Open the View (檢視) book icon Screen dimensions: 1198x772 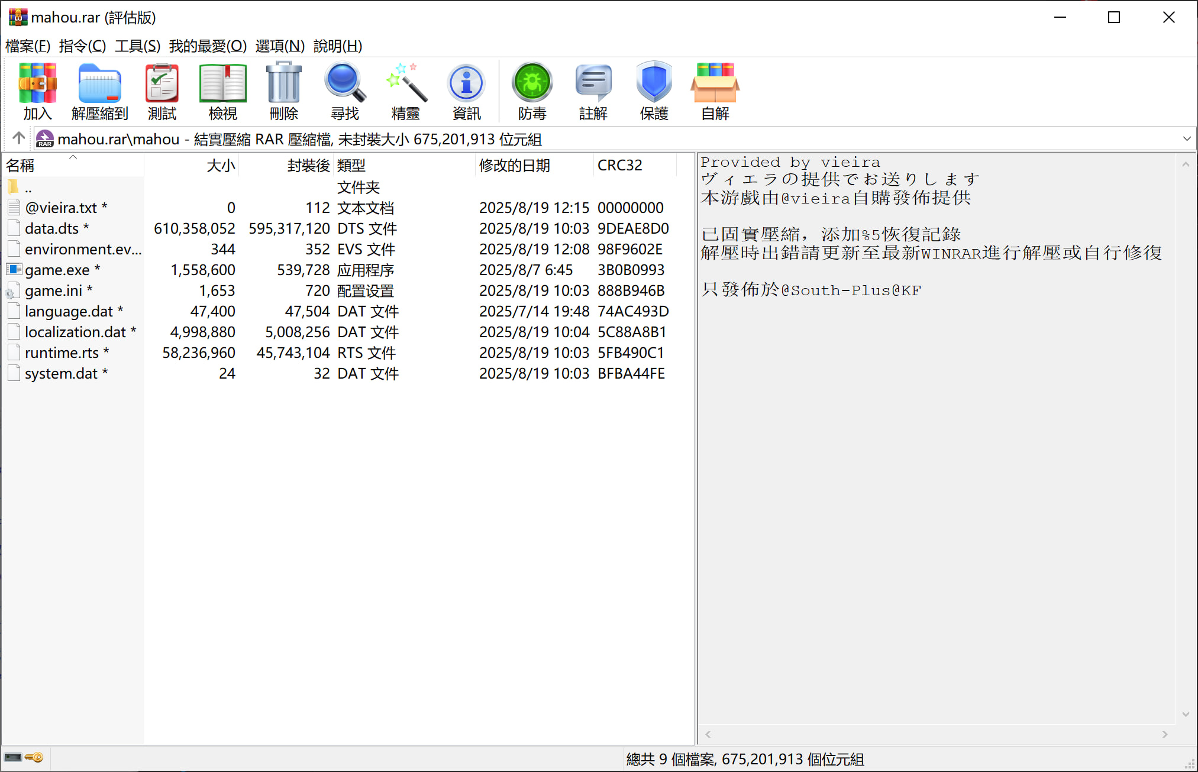[222, 91]
